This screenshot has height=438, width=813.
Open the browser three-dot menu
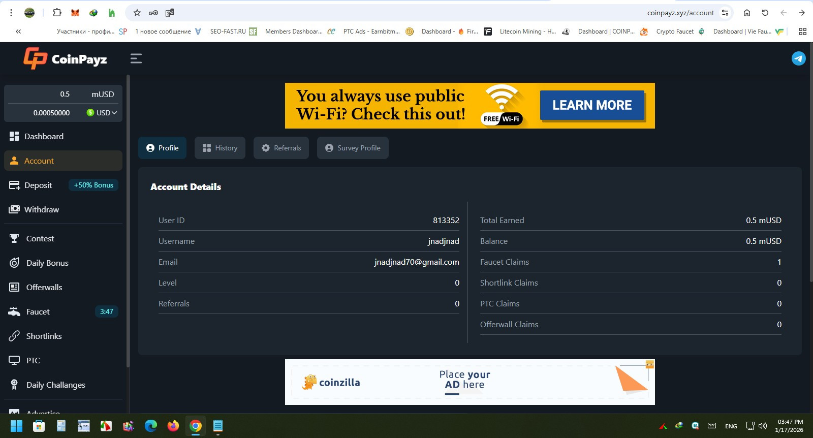click(x=11, y=13)
